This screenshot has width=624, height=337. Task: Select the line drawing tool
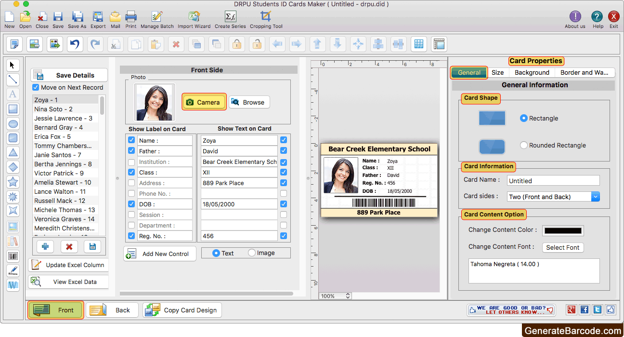tap(13, 80)
